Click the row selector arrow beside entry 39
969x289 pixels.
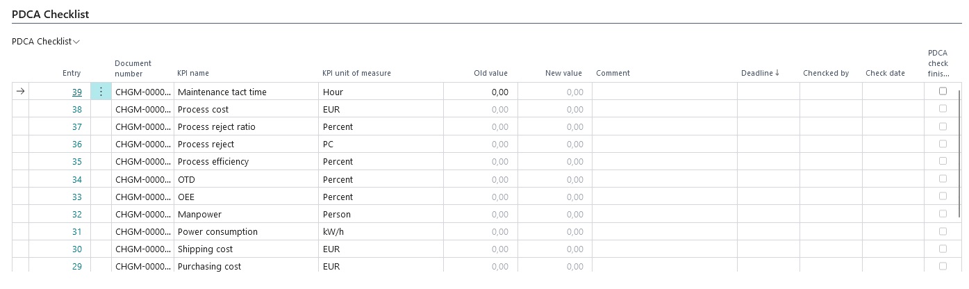click(x=20, y=91)
